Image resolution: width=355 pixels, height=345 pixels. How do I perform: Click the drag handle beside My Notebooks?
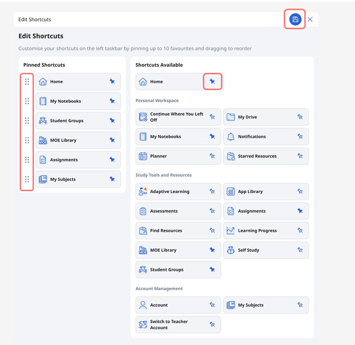tap(27, 101)
